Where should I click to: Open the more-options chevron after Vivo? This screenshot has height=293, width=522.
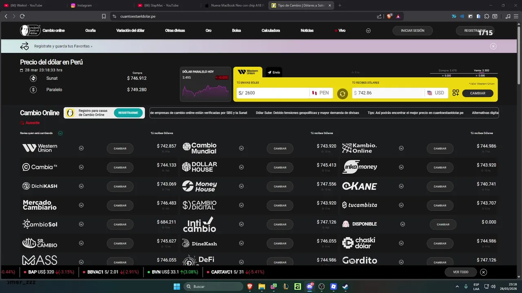pos(368,31)
